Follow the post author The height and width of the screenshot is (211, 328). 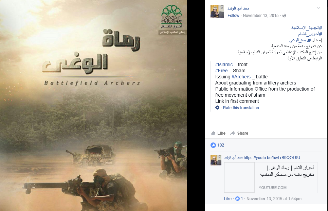click(233, 16)
